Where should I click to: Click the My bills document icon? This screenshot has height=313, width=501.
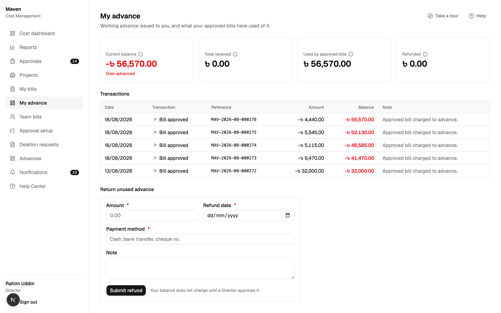[x=13, y=89]
